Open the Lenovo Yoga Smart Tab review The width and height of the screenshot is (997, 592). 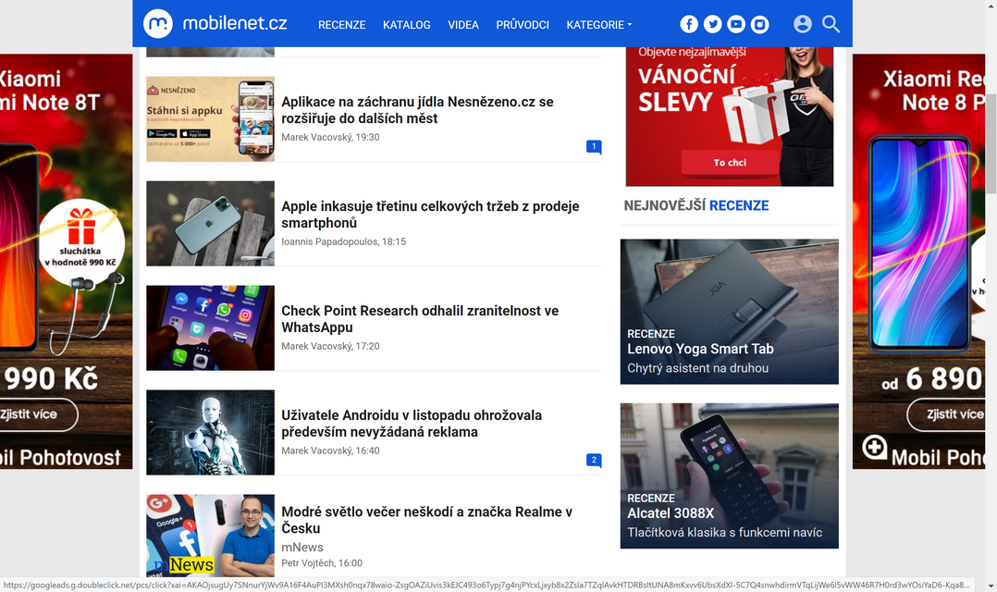(x=729, y=311)
